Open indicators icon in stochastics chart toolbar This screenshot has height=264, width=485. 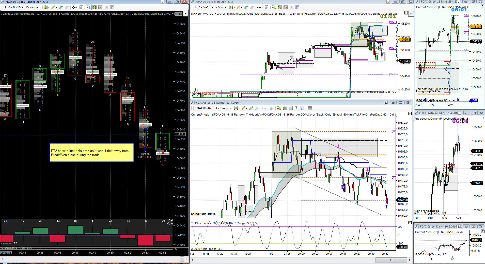(x=285, y=108)
